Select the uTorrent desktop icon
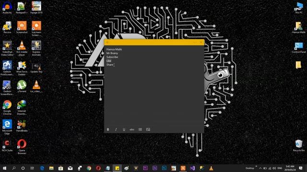The image size is (307, 172). tap(22, 86)
